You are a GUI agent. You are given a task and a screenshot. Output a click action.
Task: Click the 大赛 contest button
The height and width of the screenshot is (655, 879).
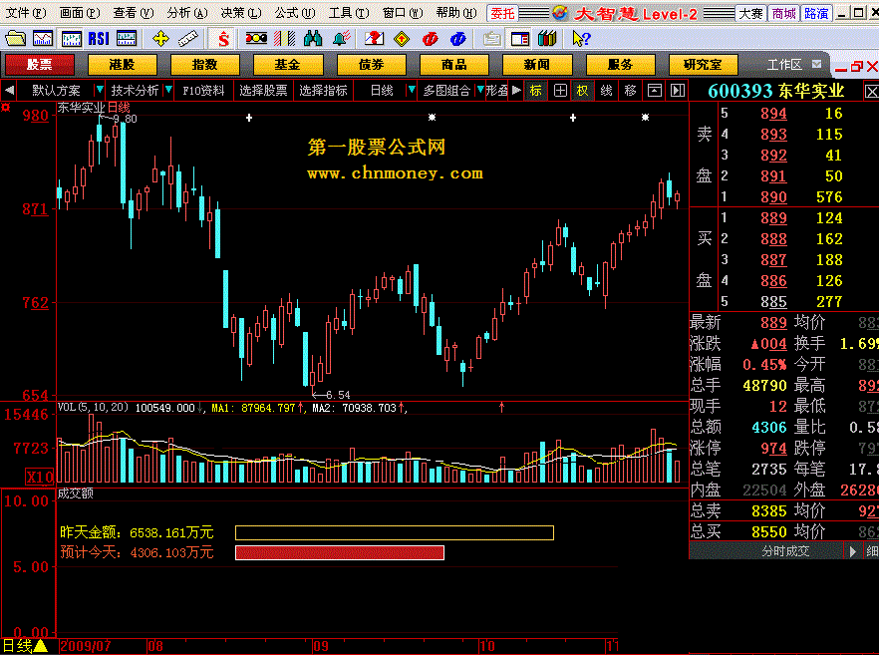pyautogui.click(x=750, y=13)
